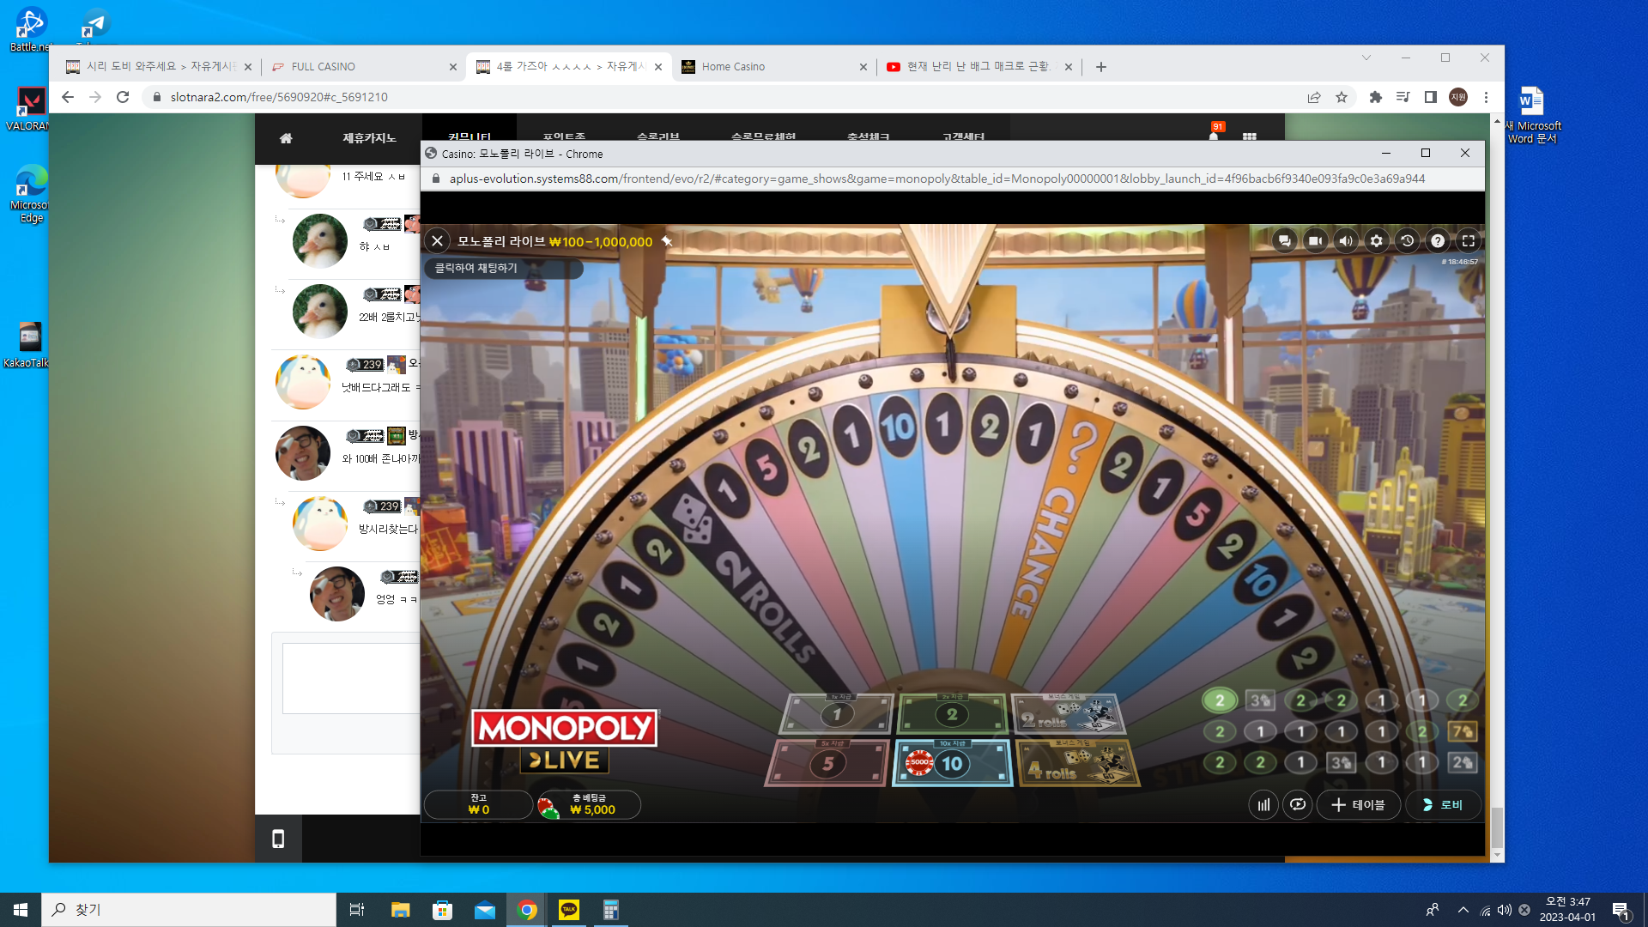Open the Windows notification center
The image size is (1648, 927).
1621,910
